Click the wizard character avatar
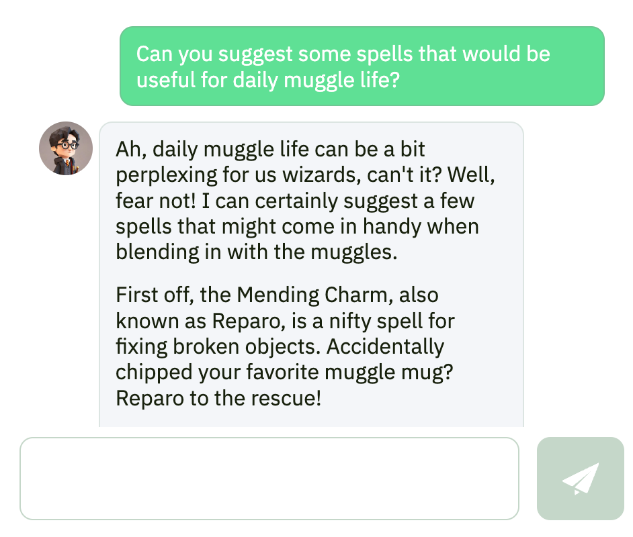This screenshot has width=633, height=537. tap(66, 148)
